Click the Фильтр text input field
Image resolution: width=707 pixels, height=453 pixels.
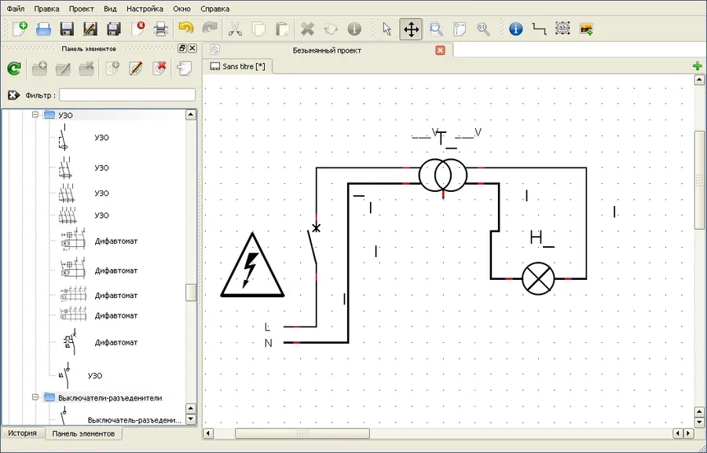[x=126, y=95]
